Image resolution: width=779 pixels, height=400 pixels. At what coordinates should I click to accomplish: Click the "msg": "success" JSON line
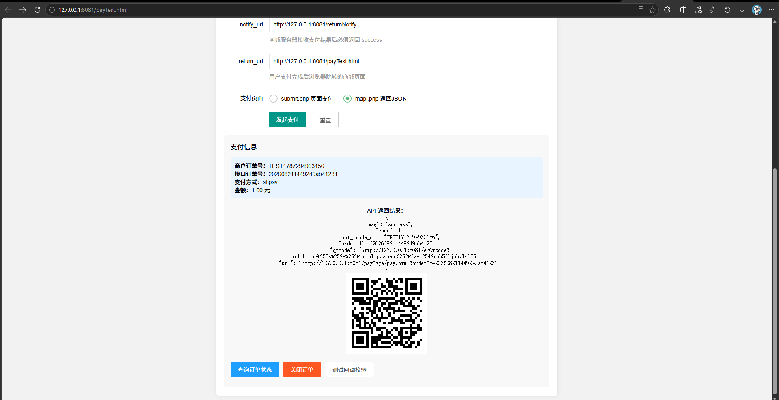click(x=389, y=224)
